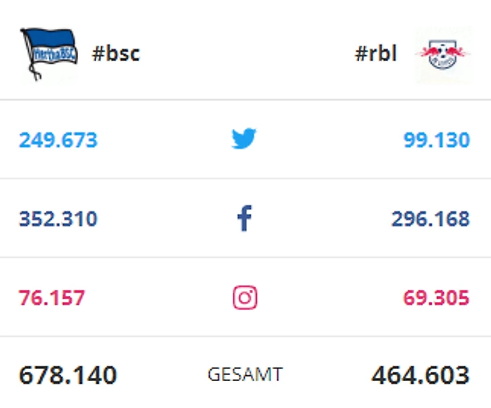Image resolution: width=491 pixels, height=408 pixels.
Task: Select the Instagram value 69.305
Action: tap(437, 298)
